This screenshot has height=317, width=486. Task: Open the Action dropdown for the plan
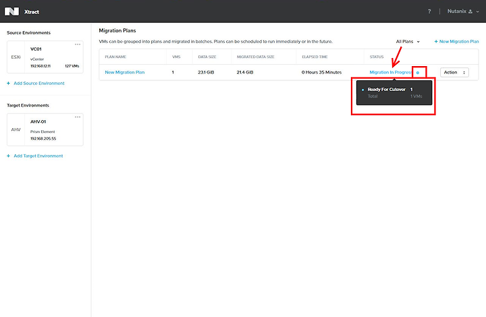[454, 72]
